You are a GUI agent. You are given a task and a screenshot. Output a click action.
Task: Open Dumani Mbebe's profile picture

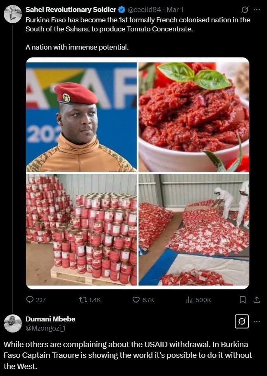point(13,324)
